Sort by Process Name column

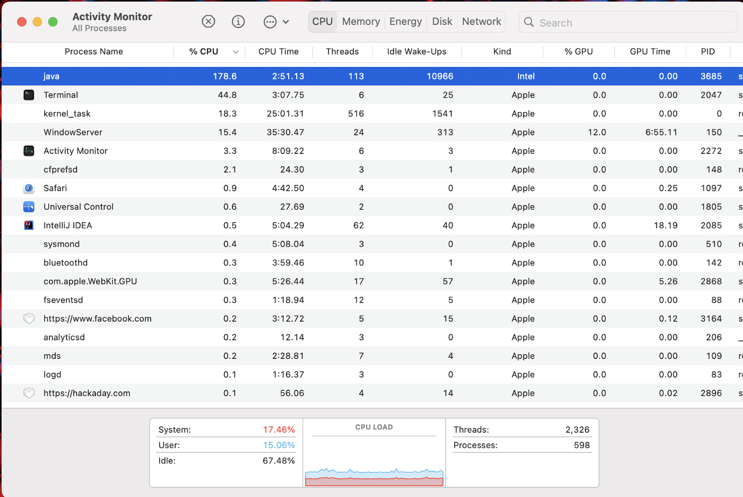pyautogui.click(x=94, y=52)
